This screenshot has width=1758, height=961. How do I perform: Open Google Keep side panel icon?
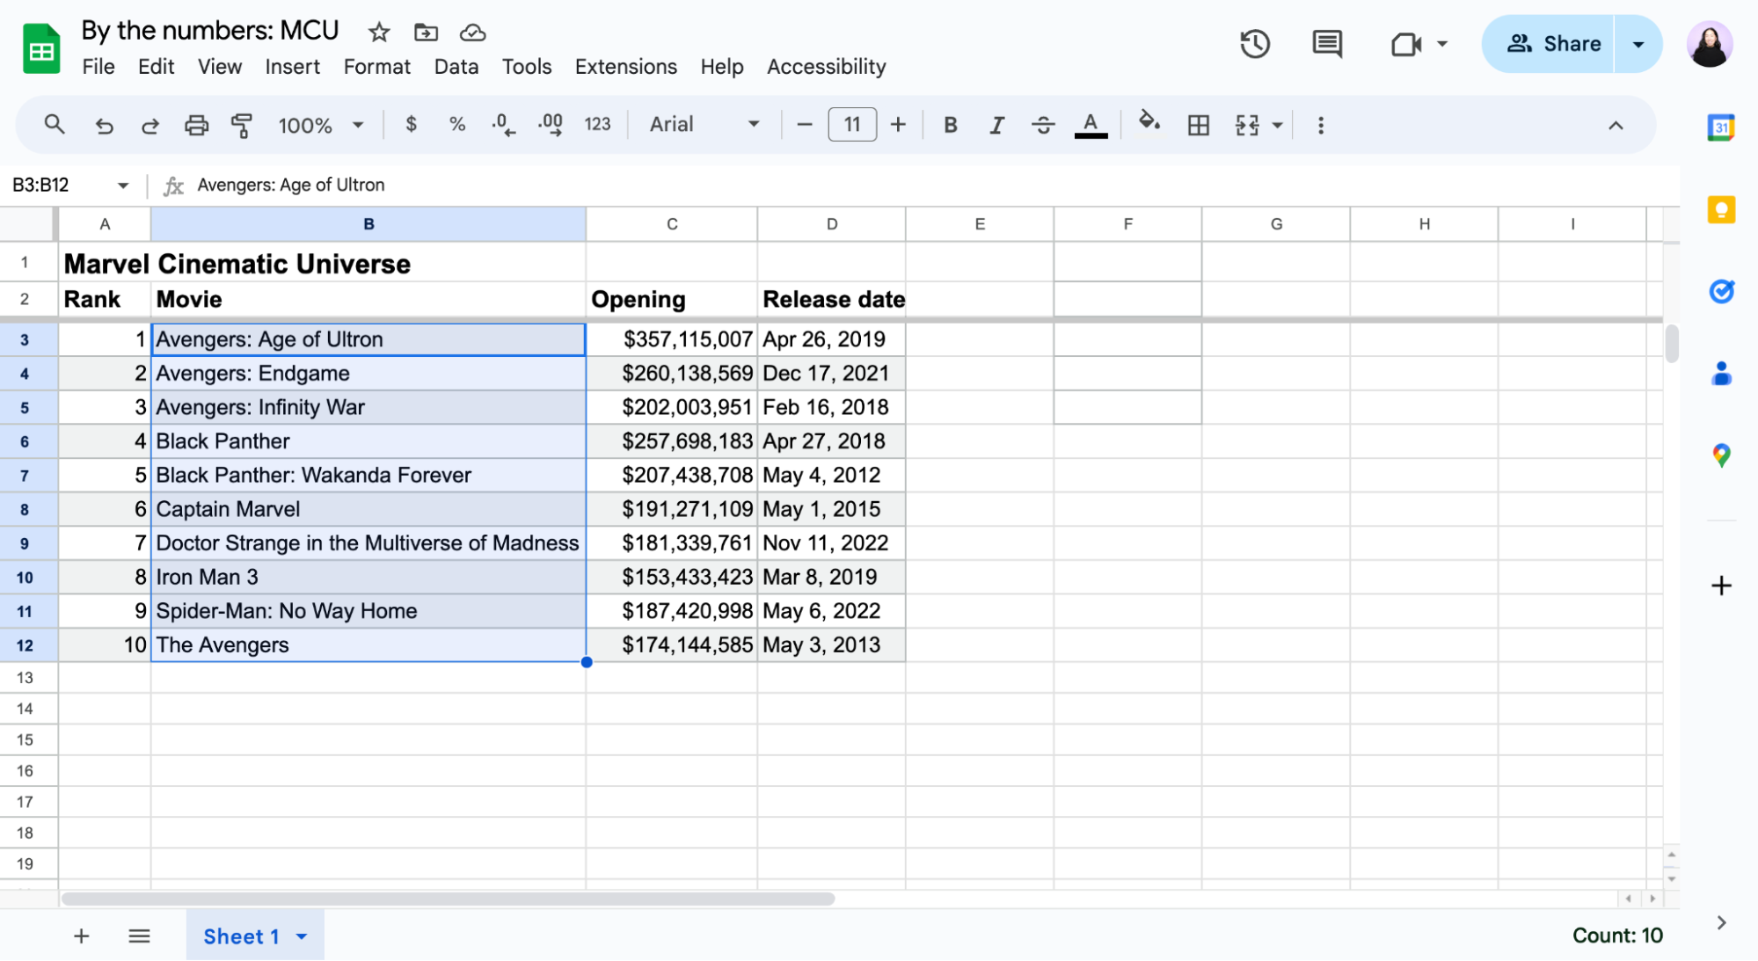tap(1721, 209)
